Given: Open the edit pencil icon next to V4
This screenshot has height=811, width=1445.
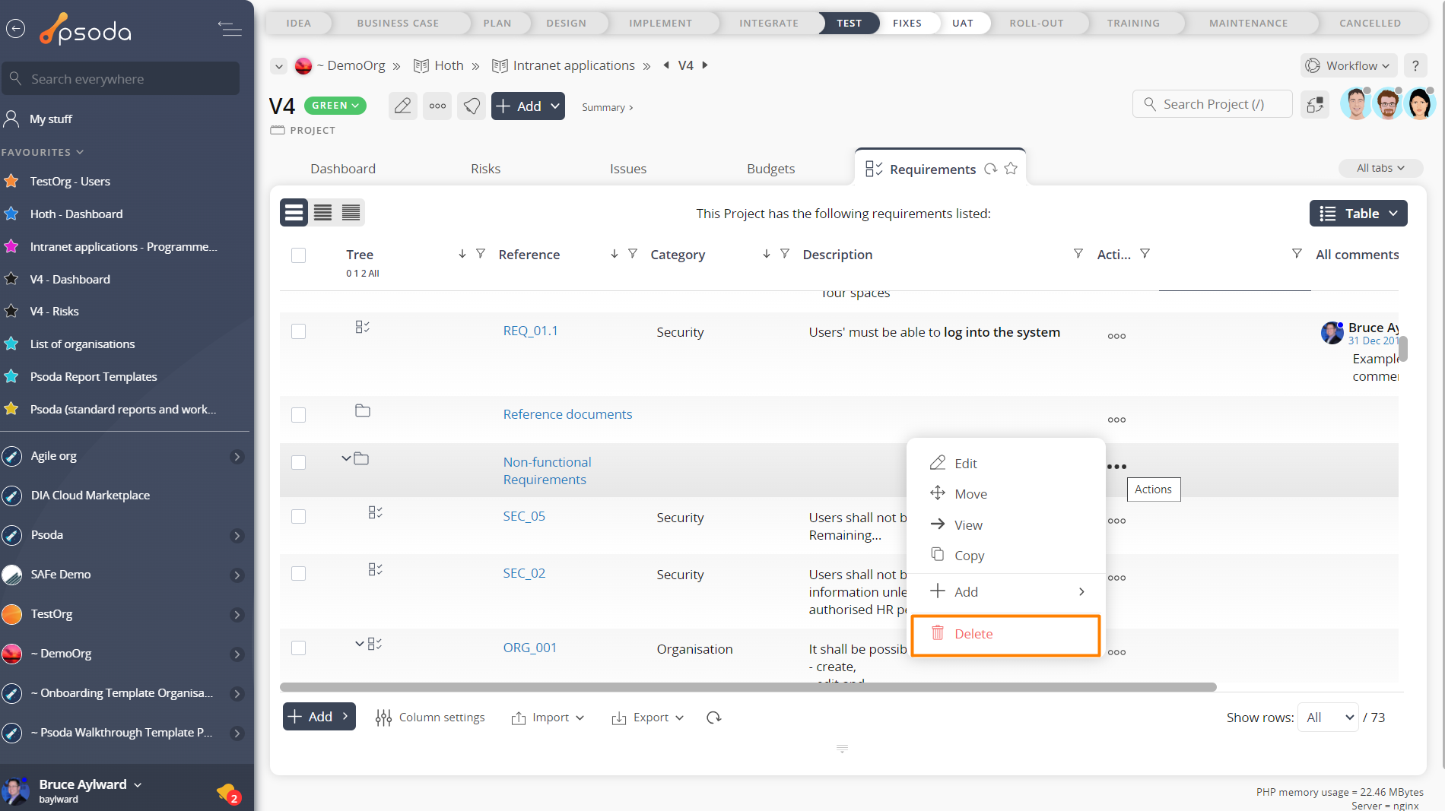Looking at the screenshot, I should tap(402, 106).
